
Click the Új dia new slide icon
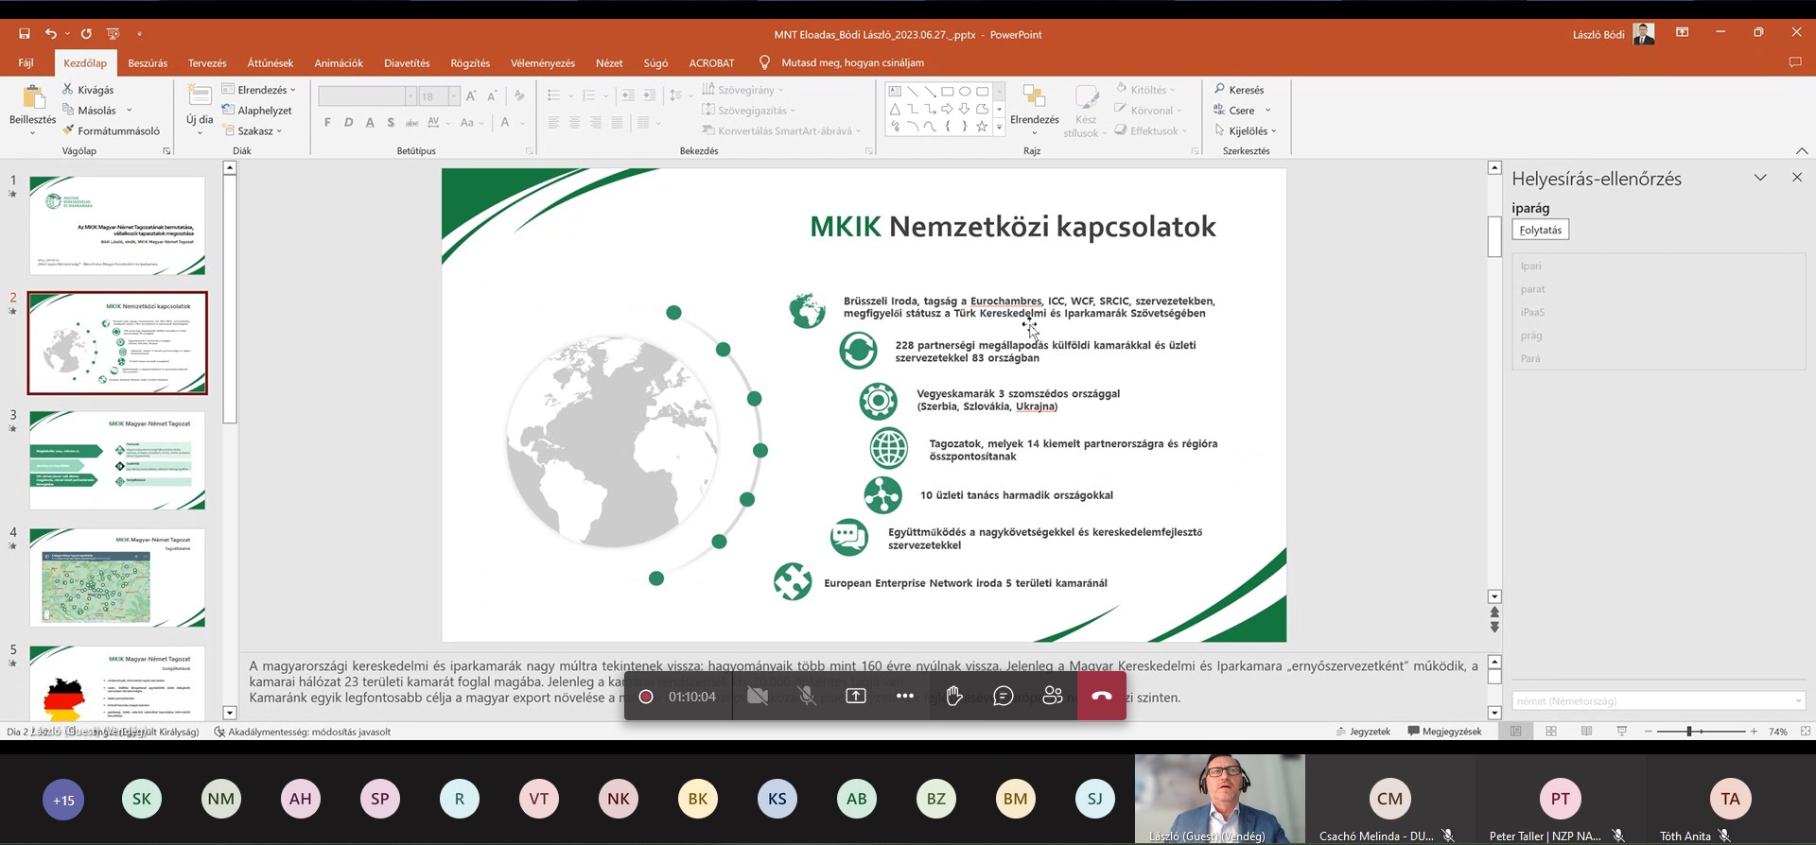[x=200, y=96]
